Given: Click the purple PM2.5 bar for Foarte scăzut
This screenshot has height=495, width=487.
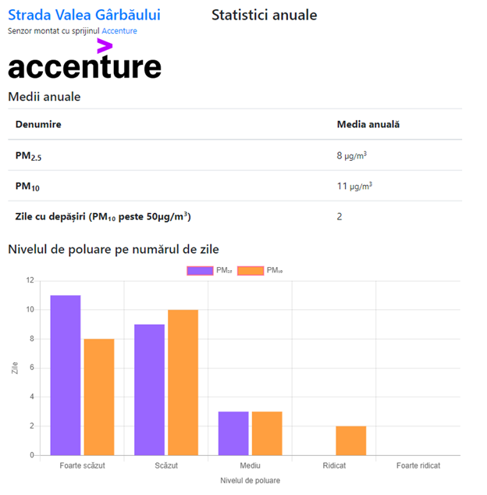Looking at the screenshot, I should [66, 375].
